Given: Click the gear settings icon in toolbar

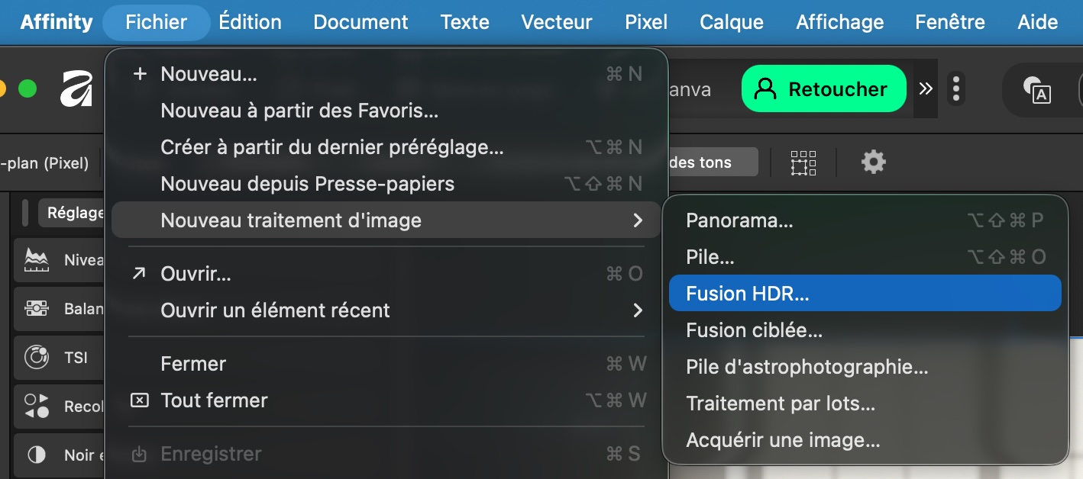Looking at the screenshot, I should click(873, 162).
